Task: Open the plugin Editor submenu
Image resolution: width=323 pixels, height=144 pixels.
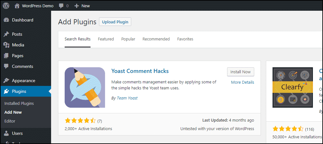Action: (10, 121)
